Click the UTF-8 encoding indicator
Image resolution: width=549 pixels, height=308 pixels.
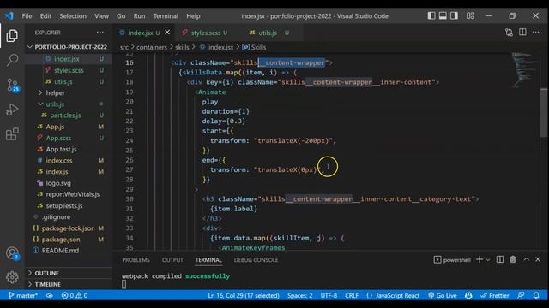329,295
